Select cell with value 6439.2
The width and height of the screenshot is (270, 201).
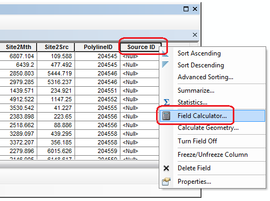coord(18,65)
